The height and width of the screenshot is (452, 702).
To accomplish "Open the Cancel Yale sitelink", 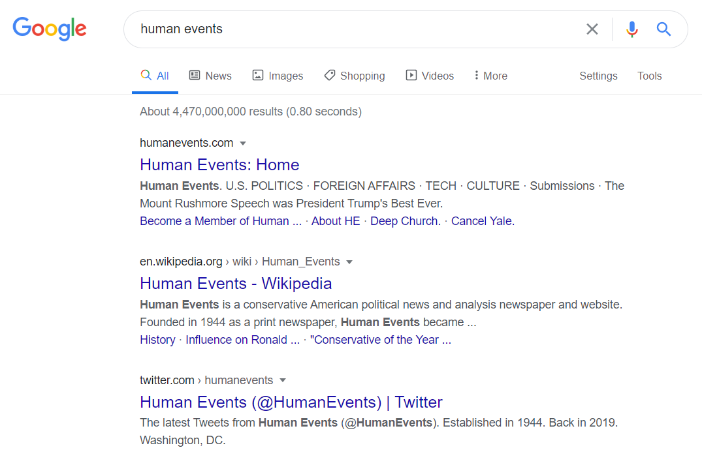I will click(x=483, y=221).
